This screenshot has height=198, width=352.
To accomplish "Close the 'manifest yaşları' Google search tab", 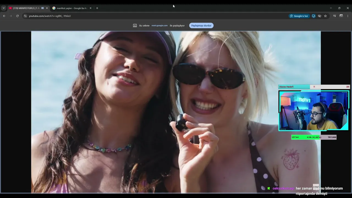I will coord(90,8).
